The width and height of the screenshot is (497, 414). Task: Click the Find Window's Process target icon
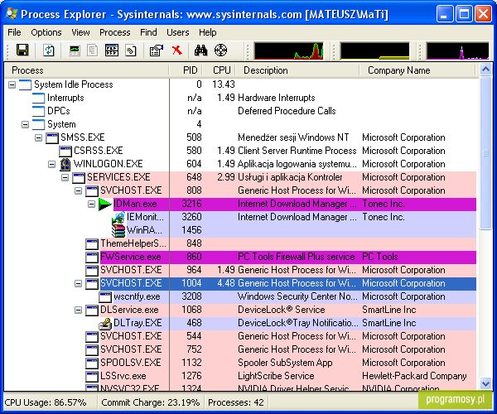pos(220,50)
